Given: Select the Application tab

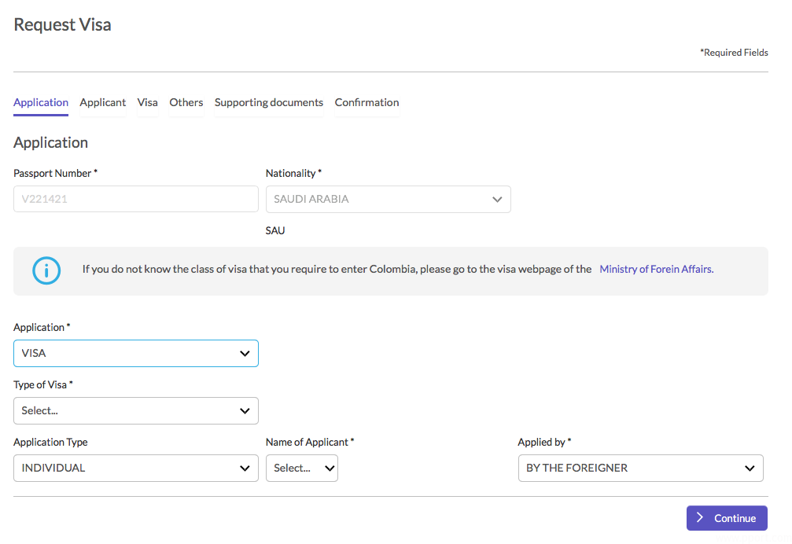Looking at the screenshot, I should [41, 103].
